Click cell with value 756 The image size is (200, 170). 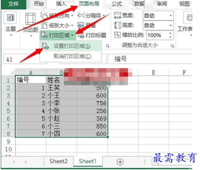92,103
